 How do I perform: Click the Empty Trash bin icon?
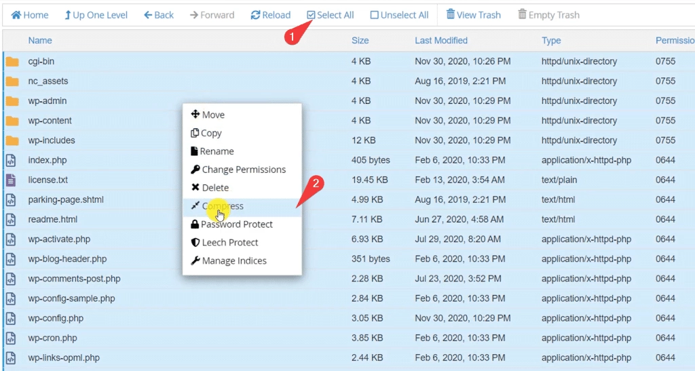(522, 14)
